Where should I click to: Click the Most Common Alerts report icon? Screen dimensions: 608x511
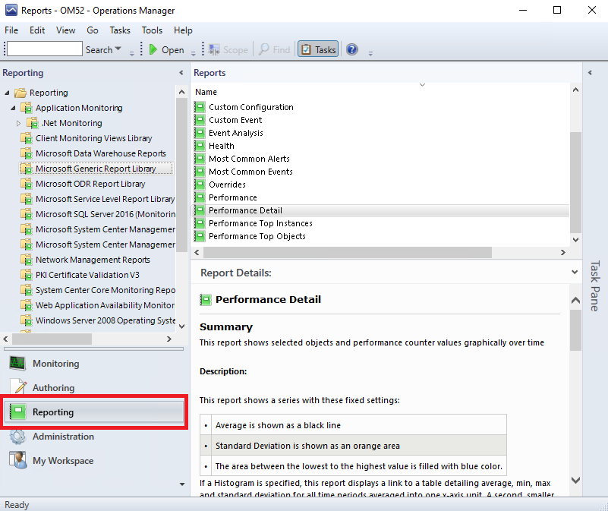tap(200, 159)
